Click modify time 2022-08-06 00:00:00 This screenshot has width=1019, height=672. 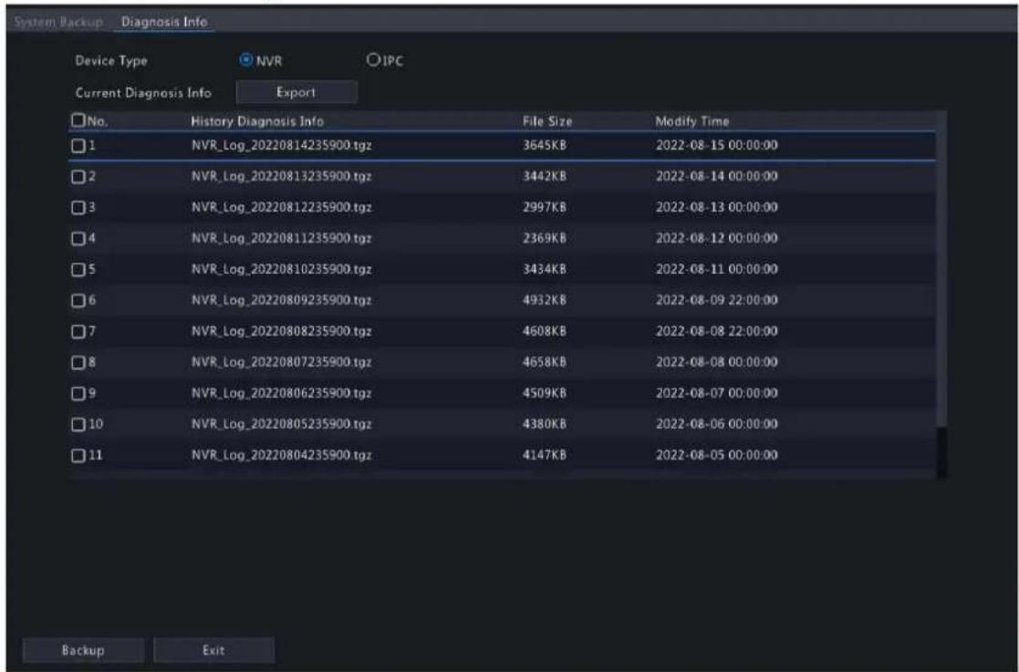pyautogui.click(x=716, y=424)
